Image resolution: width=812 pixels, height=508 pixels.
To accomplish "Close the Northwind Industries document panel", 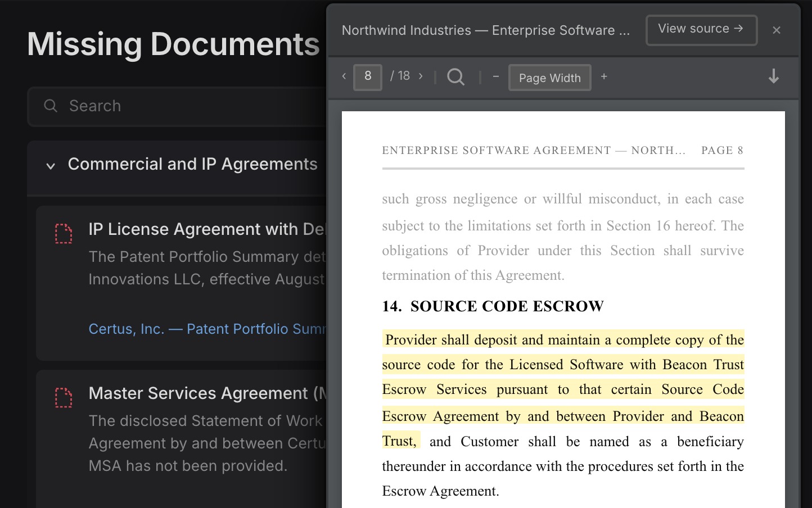I will (777, 30).
